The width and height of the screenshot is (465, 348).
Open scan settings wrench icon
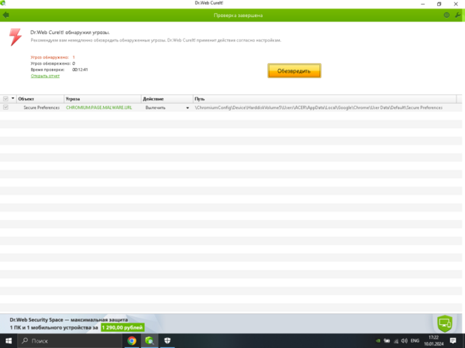(457, 15)
